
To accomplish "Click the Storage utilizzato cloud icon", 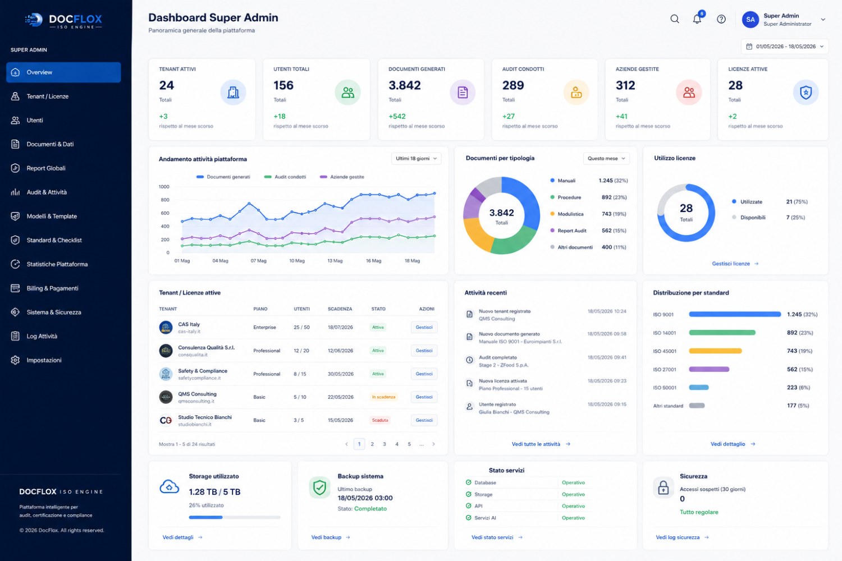I will (x=170, y=487).
